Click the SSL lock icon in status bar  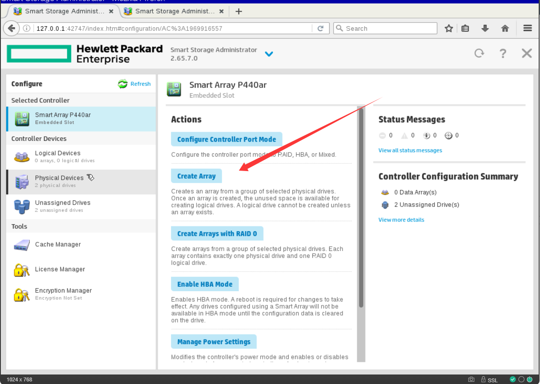click(x=483, y=380)
